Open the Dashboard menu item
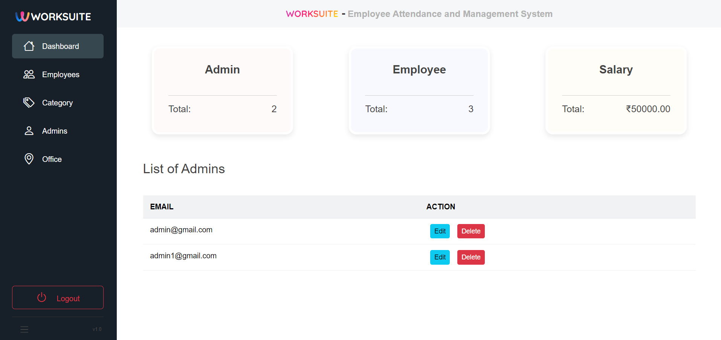 [58, 46]
